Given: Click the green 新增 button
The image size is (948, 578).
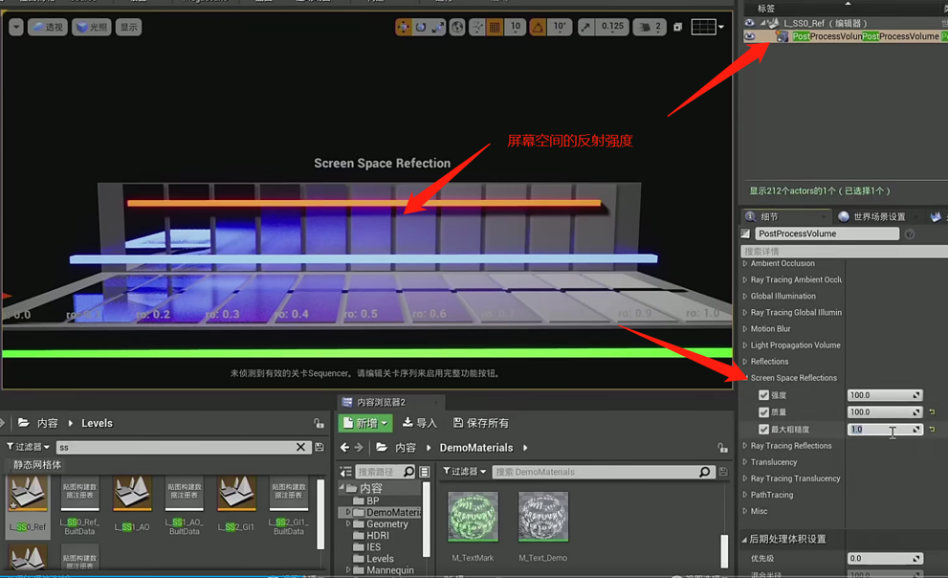Looking at the screenshot, I should point(365,423).
